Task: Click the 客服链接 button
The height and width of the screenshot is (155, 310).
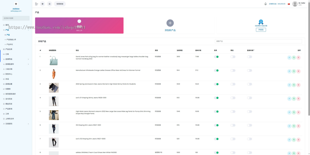Action: [60, 4]
